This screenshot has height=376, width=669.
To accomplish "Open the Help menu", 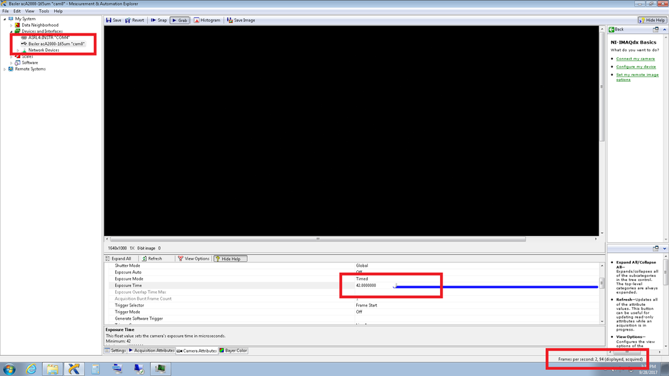I will (x=58, y=11).
